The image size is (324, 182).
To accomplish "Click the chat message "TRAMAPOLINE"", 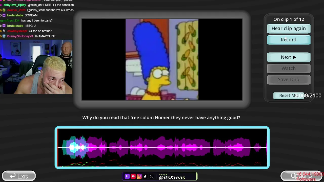I will pos(45,36).
